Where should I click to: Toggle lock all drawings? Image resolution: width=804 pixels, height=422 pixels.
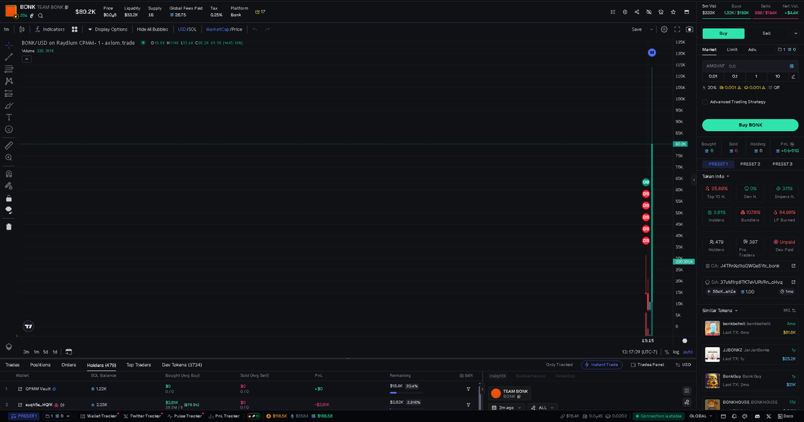pos(9,198)
